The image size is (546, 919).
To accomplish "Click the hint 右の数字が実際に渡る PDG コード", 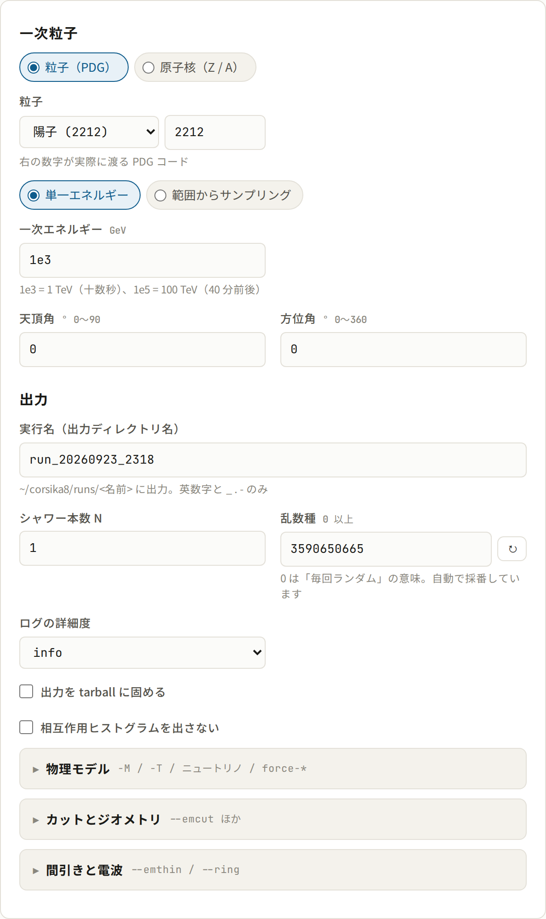I will tap(104, 162).
